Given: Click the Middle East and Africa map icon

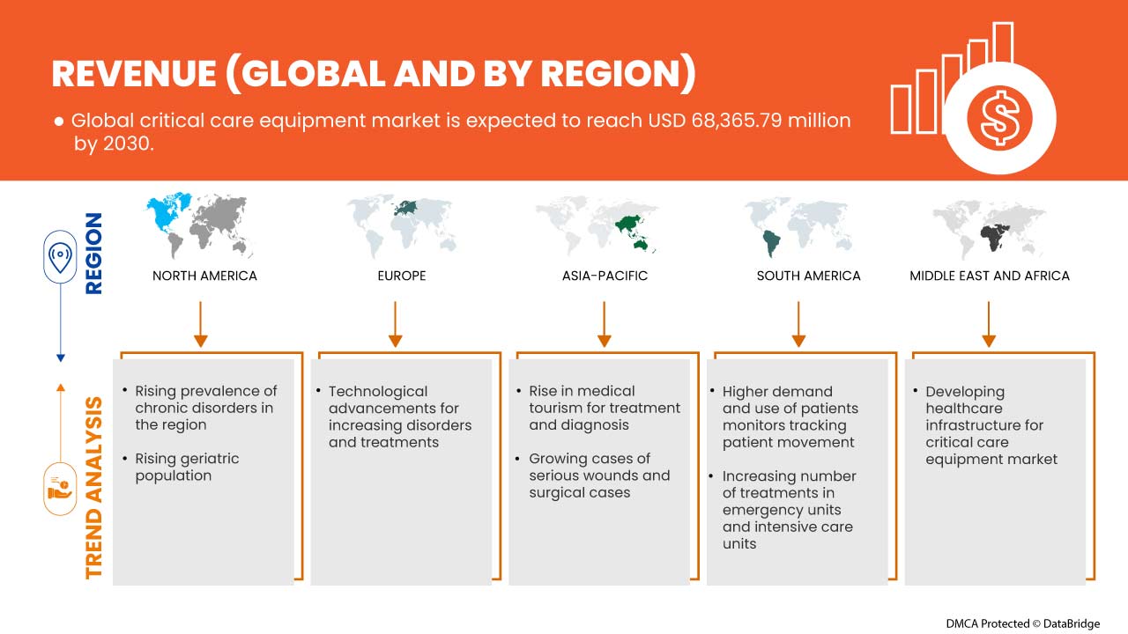Looking at the screenshot, I should pos(989,225).
